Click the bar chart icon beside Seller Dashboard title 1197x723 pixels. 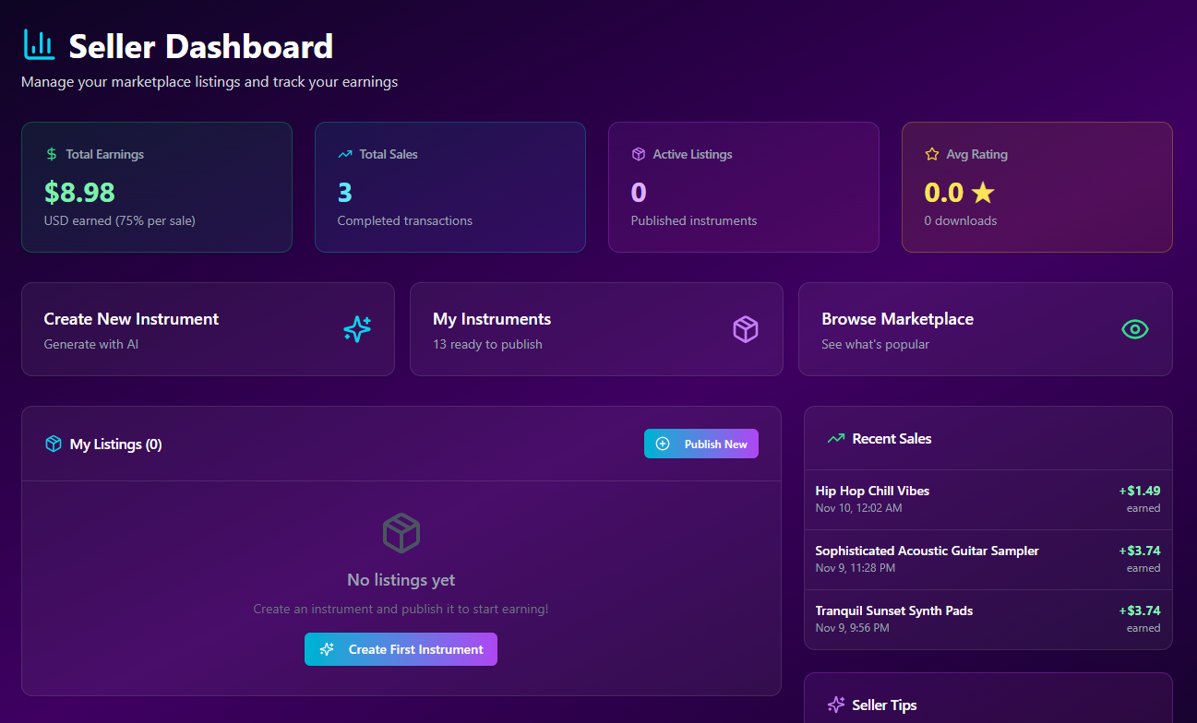point(39,43)
